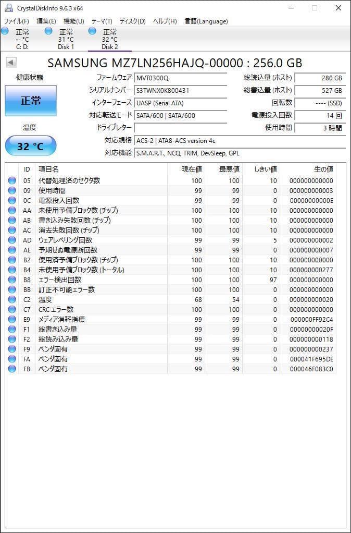
Task: Open the 言語(Language) menu
Action: coord(206,21)
